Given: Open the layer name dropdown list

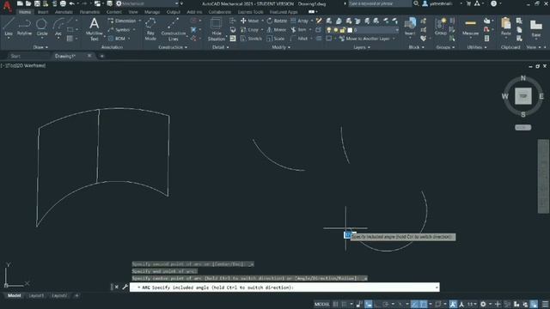Looking at the screenshot, I should coord(397,30).
